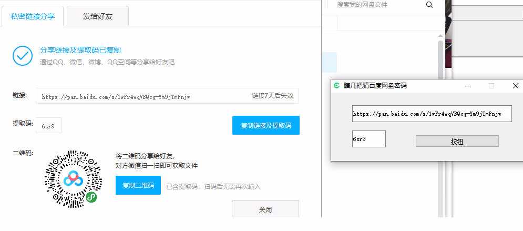Click the mini-program badge on QR code
Screen dimensions: 523x231
[x=91, y=197]
